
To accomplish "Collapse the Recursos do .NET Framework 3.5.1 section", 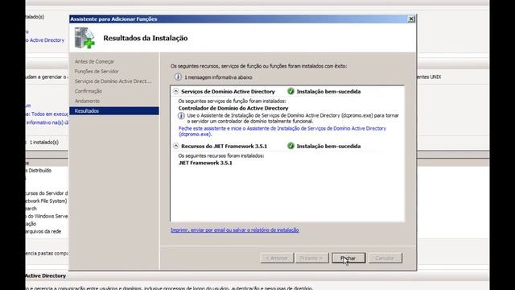I will [x=176, y=146].
